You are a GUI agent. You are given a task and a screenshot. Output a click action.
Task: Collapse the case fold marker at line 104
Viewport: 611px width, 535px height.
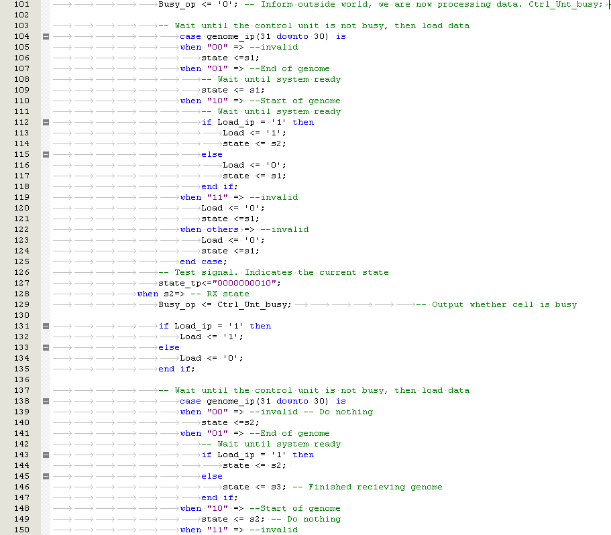[x=46, y=36]
